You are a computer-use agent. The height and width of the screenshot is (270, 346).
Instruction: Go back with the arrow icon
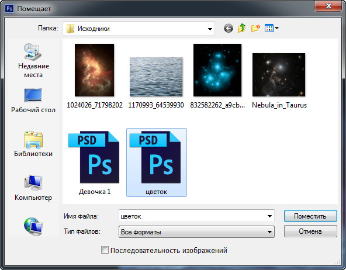229,28
